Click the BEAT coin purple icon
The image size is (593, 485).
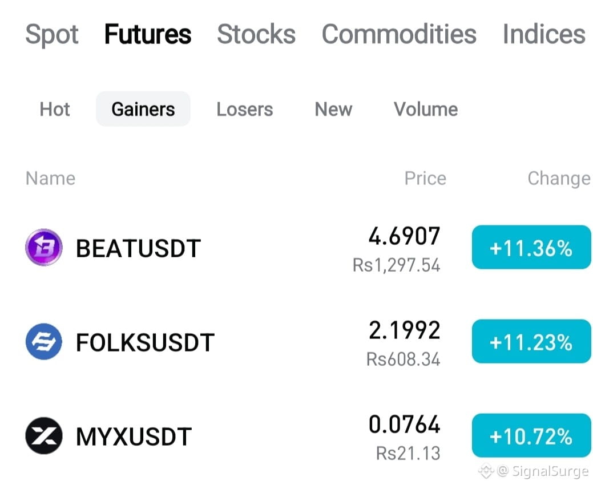click(x=44, y=248)
